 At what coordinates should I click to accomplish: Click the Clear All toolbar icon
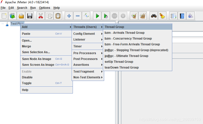click(x=142, y=16)
